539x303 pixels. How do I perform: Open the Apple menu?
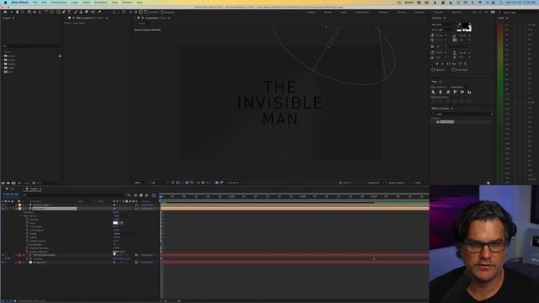(5, 3)
